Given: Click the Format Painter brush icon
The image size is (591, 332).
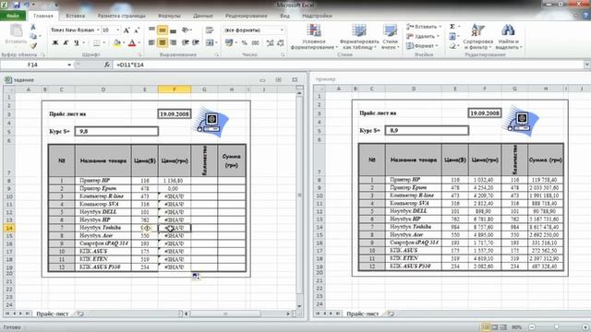Looking at the screenshot, I should click(33, 46).
